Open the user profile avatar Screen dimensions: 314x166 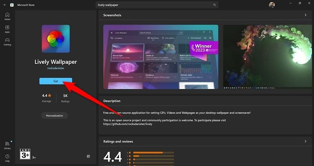tap(272, 5)
